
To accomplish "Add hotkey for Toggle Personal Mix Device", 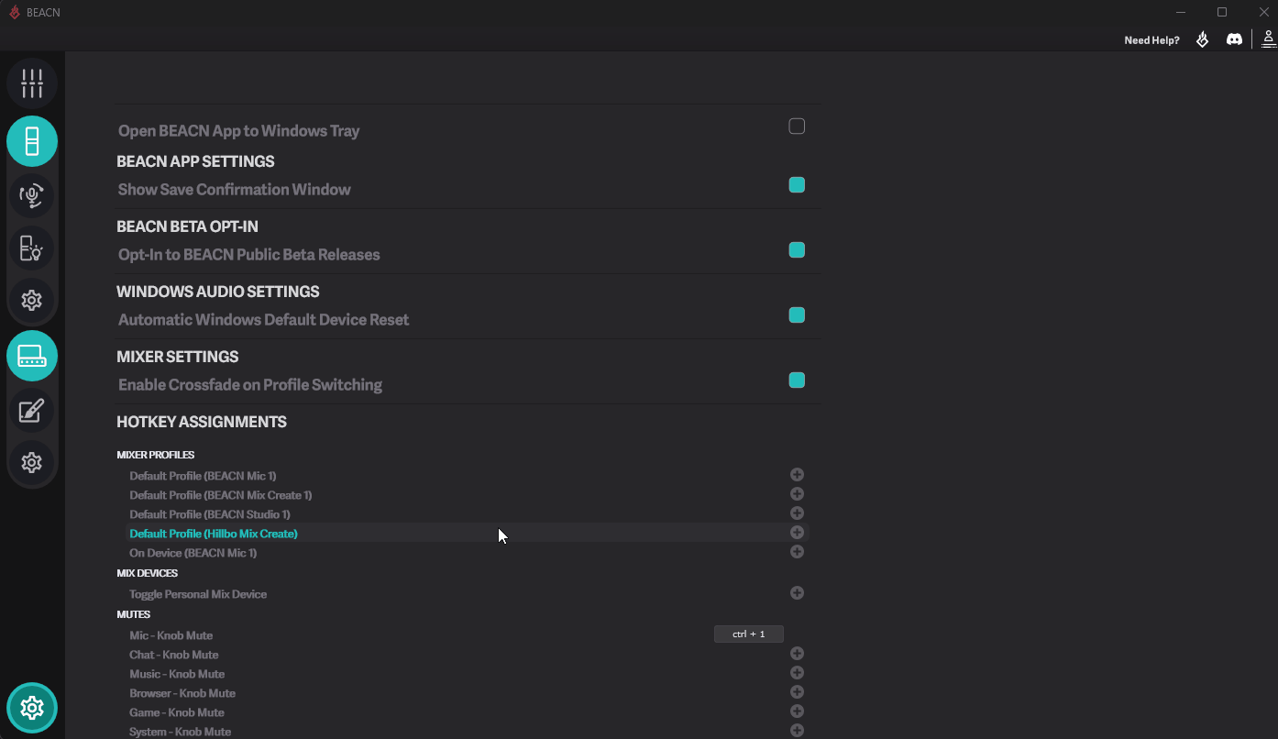I will tap(797, 593).
